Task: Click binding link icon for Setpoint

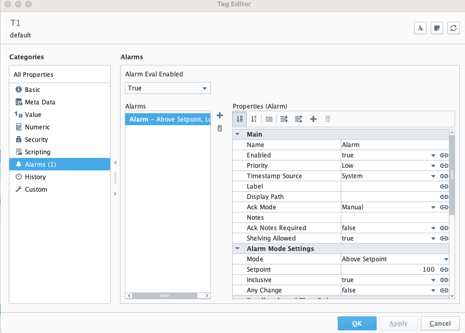Action: (x=444, y=270)
